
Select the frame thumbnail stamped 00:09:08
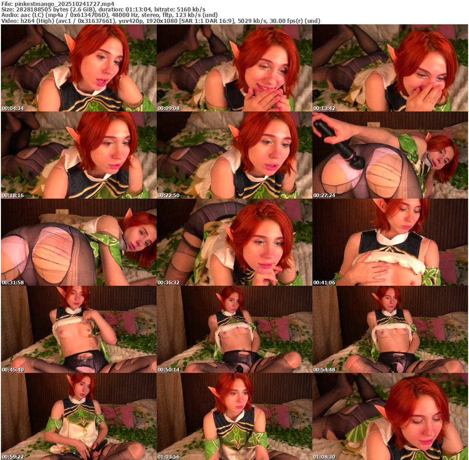[x=234, y=68]
